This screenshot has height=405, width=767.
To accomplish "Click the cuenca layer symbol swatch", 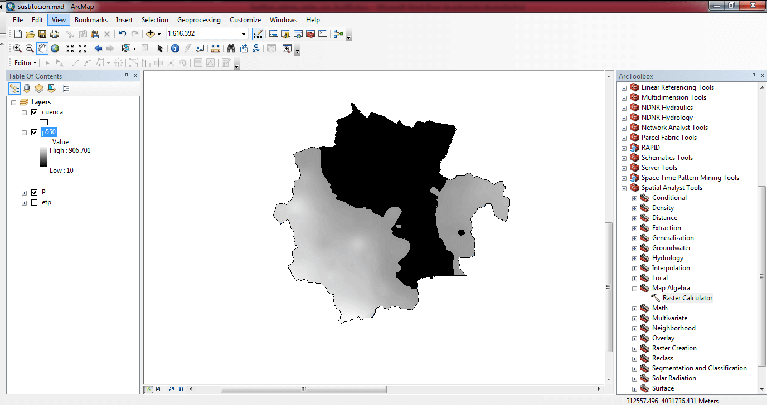I will [x=44, y=122].
